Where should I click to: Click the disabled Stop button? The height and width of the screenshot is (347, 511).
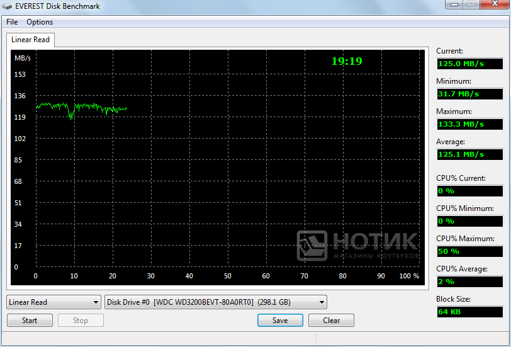click(81, 321)
